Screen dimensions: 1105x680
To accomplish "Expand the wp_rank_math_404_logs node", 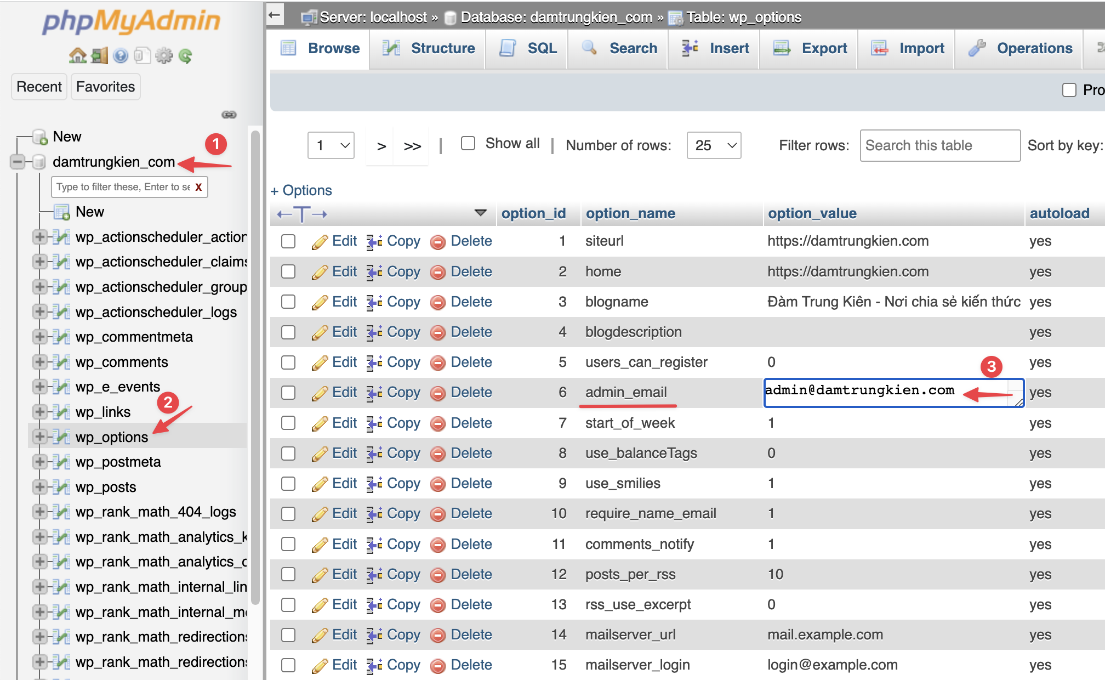I will (x=39, y=512).
